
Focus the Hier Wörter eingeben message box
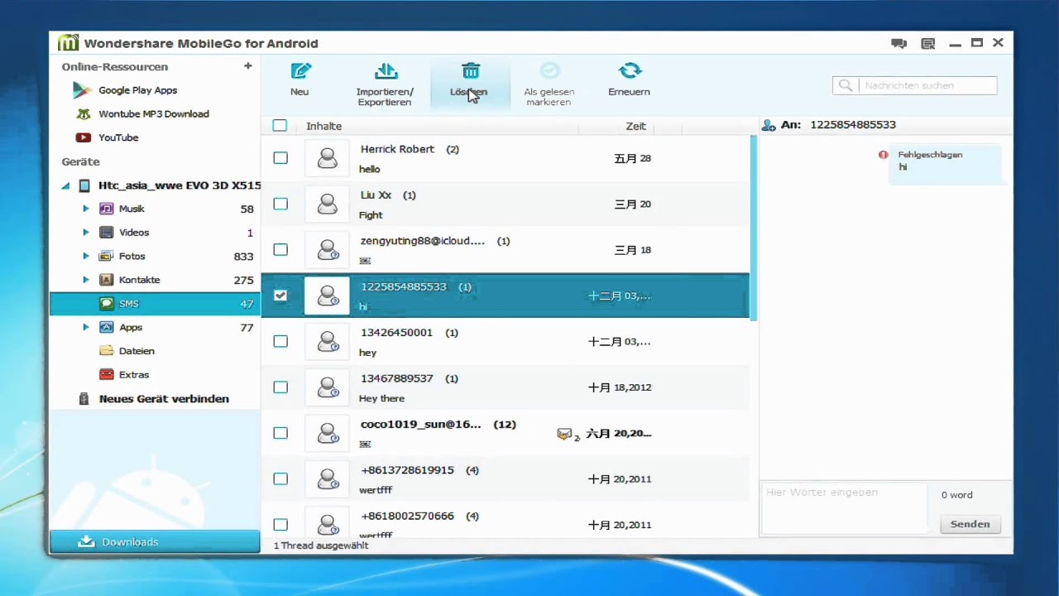(x=844, y=507)
